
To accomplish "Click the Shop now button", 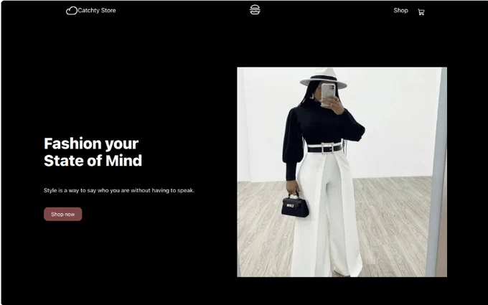I will point(63,214).
